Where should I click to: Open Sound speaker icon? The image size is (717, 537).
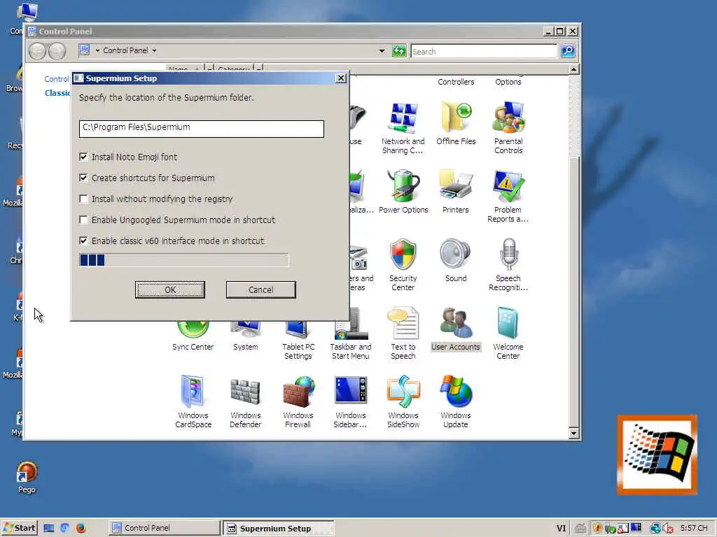tap(455, 255)
